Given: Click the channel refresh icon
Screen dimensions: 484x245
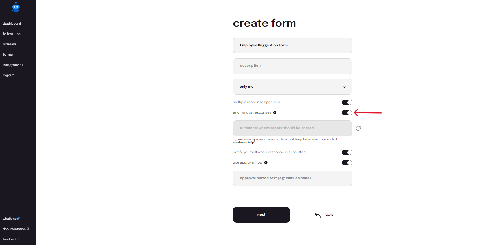Looking at the screenshot, I should (x=358, y=128).
